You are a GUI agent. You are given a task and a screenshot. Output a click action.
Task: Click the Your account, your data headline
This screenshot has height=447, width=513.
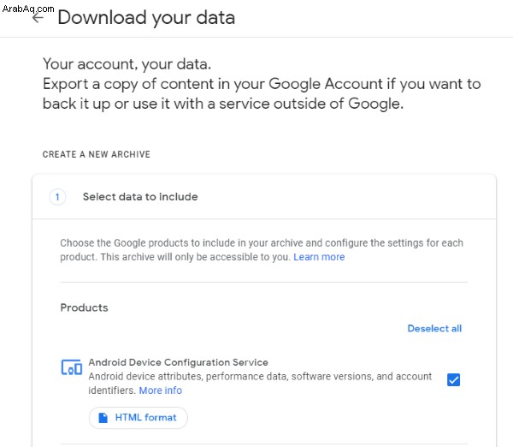click(127, 64)
